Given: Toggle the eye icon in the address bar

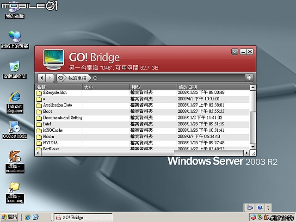Looking at the screenshot, I should [61, 78].
